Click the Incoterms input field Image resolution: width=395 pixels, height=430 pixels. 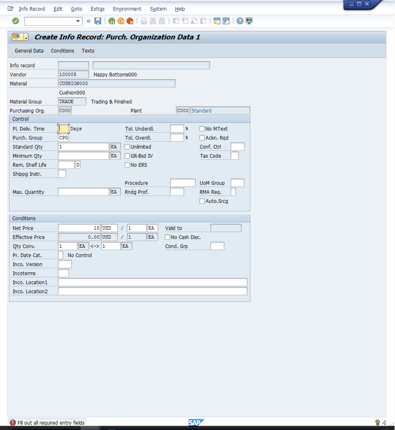tap(64, 273)
